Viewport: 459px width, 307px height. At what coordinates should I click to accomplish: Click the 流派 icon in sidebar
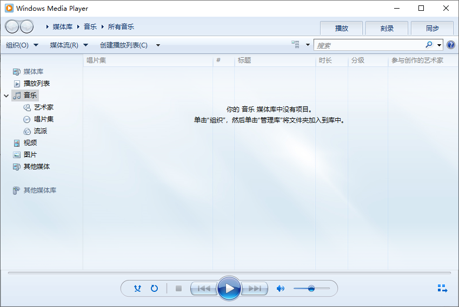point(27,132)
